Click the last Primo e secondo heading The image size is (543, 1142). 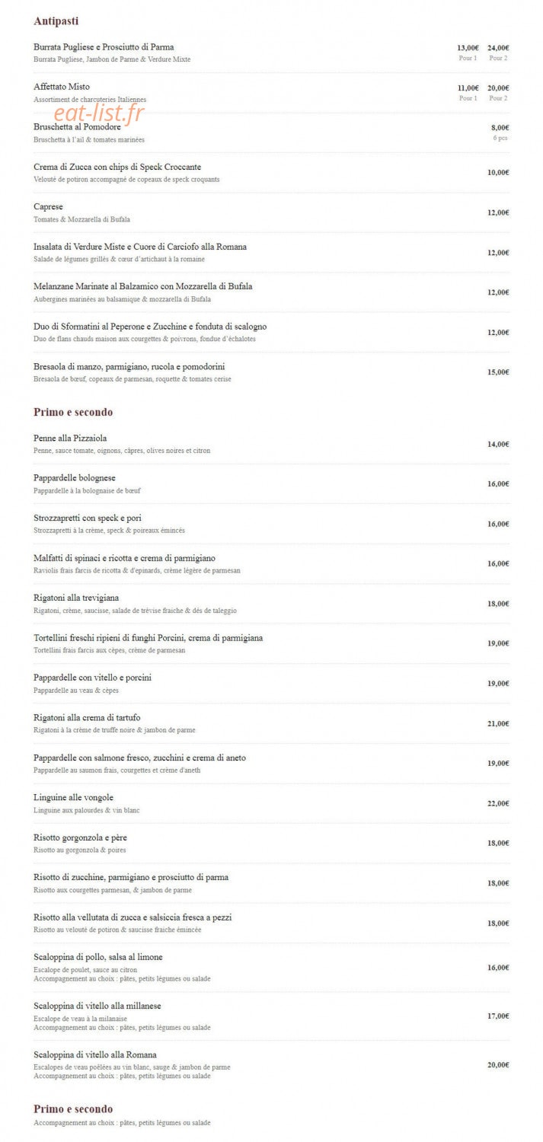coord(73,1109)
